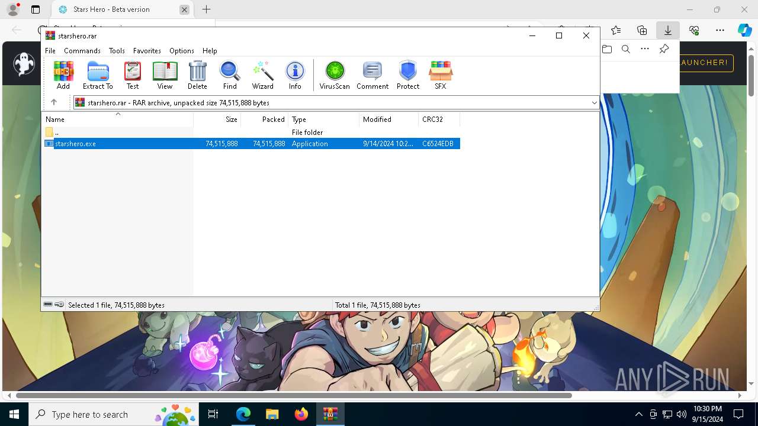
Task: Open more options in downloads panel
Action: (645, 49)
